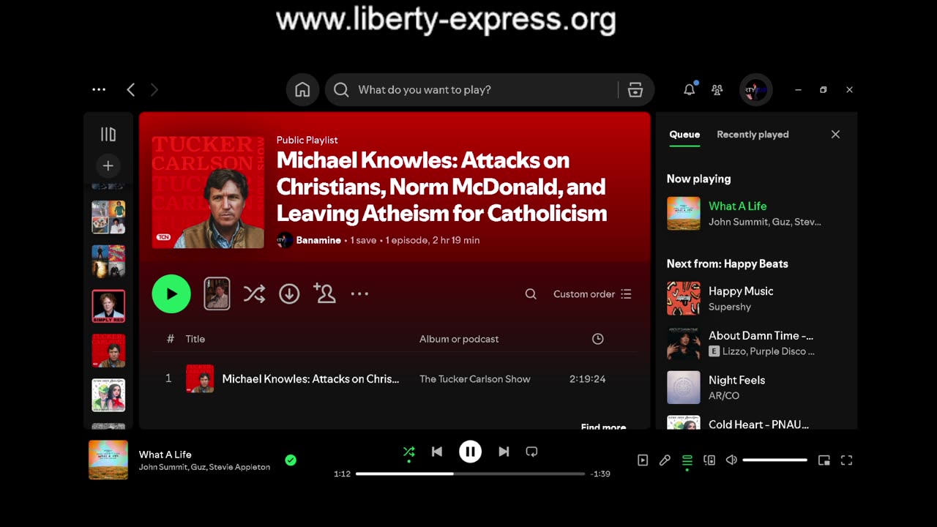937x527 pixels.
Task: Open the Browse icon in search bar
Action: [x=635, y=89]
